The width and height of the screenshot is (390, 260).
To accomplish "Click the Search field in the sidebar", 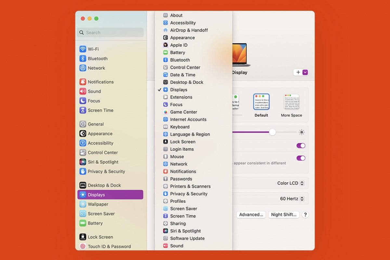I will [110, 32].
